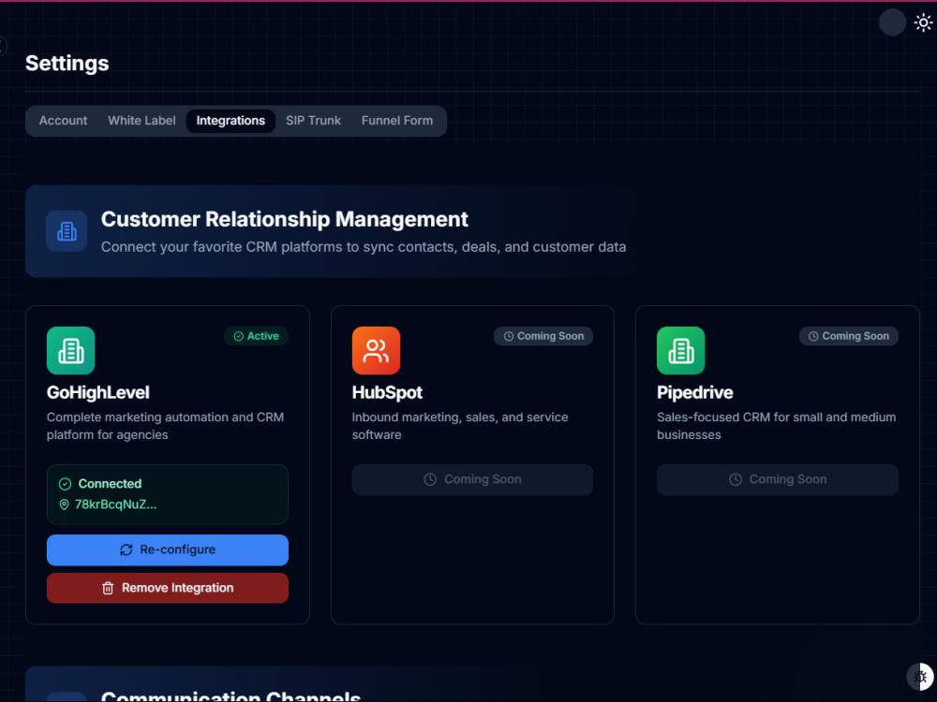Viewport: 937px width, 702px height.
Task: Click HubSpot Coming Soon disabled button
Action: point(472,479)
